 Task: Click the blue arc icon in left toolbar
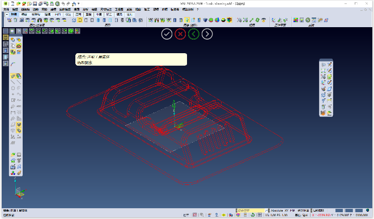coord(13,65)
